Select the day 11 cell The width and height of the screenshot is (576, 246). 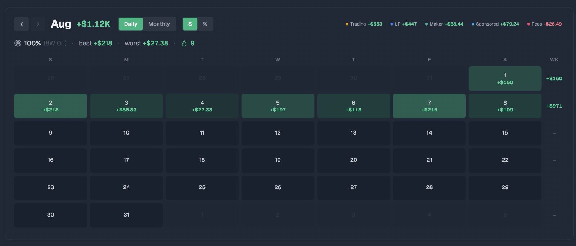202,133
